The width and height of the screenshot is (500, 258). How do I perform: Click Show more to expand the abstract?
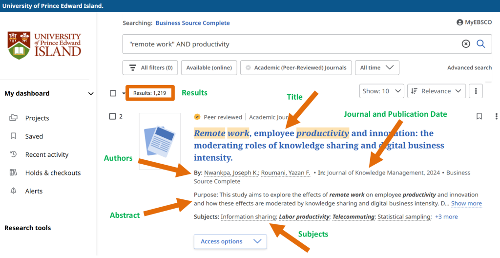coord(466,203)
